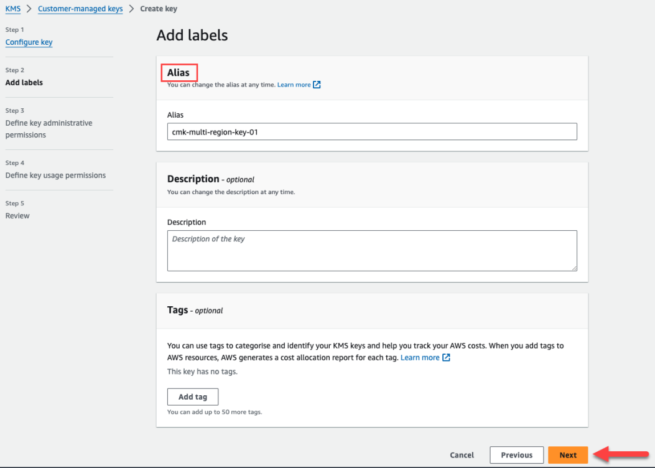Select the Review step in sidebar
Screen dimensions: 655x468
(17, 215)
